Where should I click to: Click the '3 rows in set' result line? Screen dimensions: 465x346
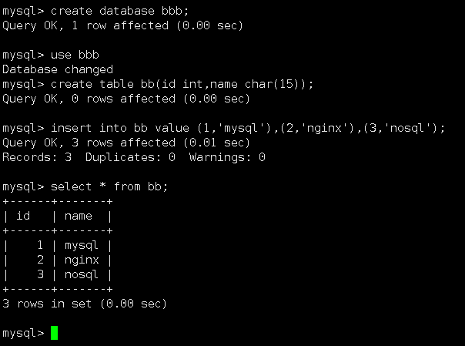point(85,304)
